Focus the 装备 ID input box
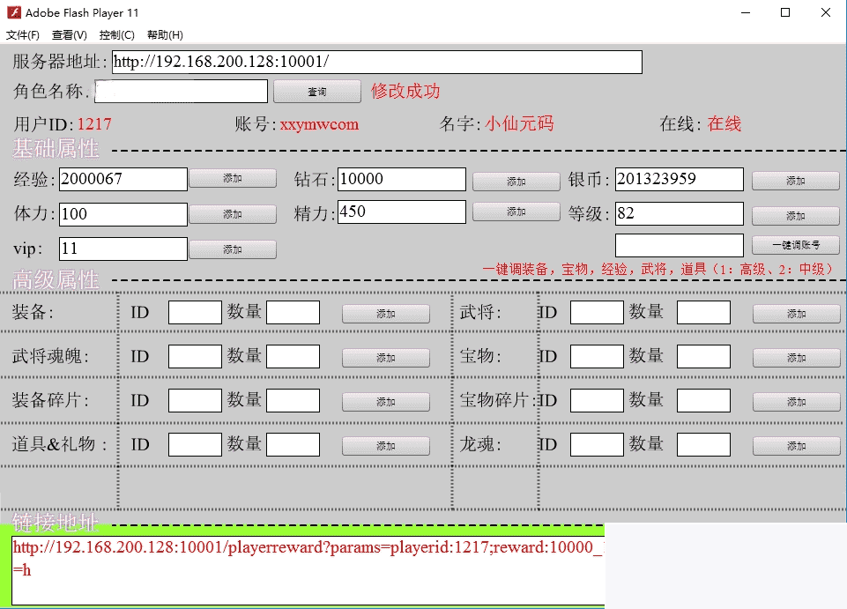The height and width of the screenshot is (609, 847). pyautogui.click(x=195, y=313)
